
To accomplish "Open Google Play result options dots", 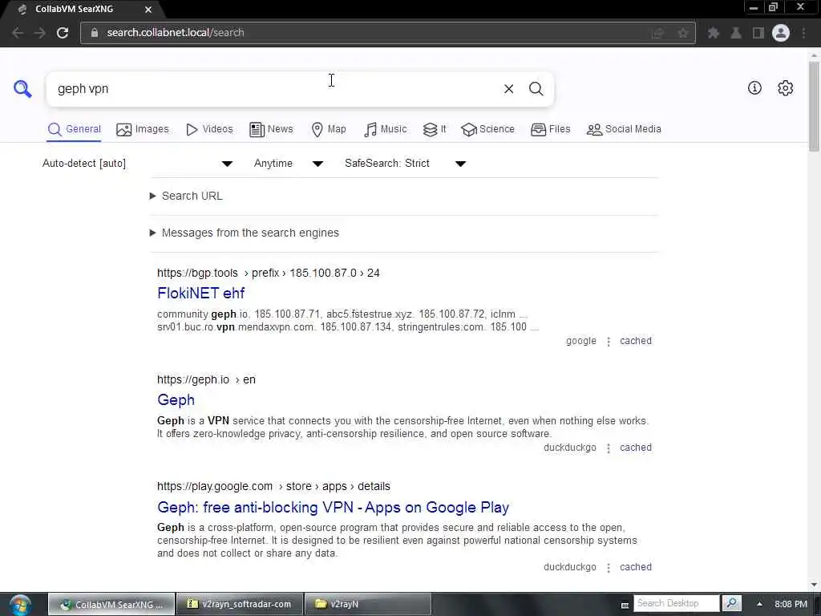I will coord(608,568).
